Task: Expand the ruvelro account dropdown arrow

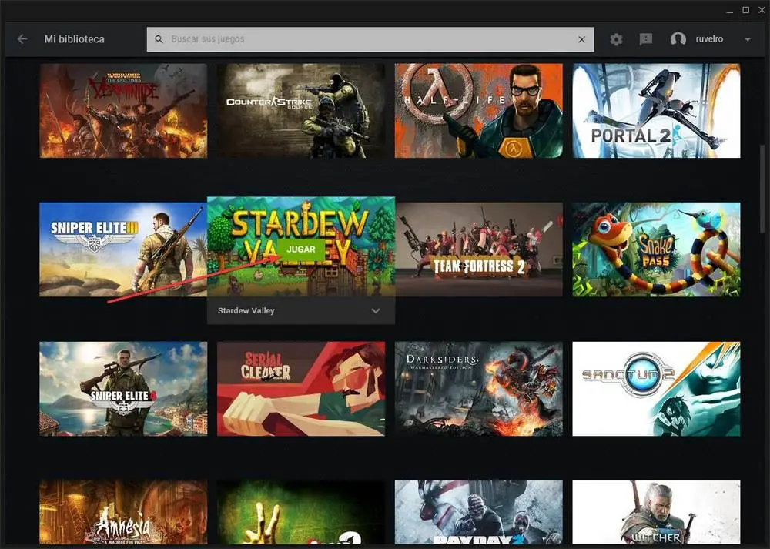Action: coord(748,39)
